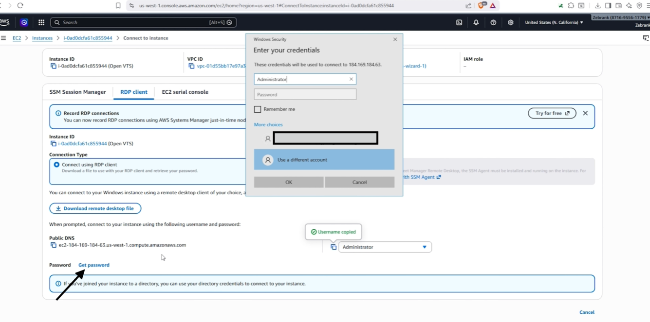
Task: Select the RDP client tab
Action: pyautogui.click(x=134, y=92)
